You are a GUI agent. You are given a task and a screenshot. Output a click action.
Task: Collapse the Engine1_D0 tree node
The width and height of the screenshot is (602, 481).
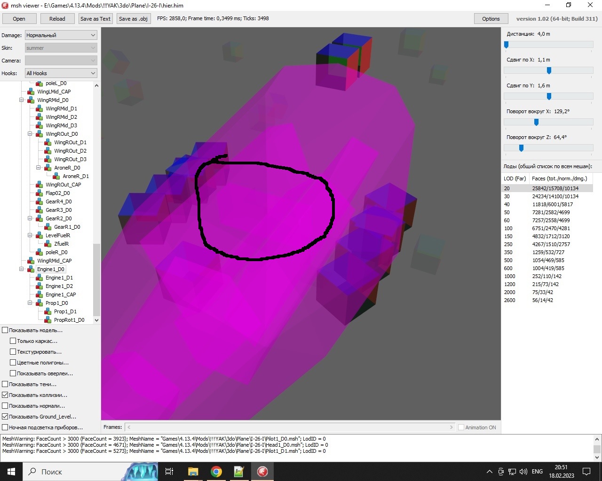click(22, 269)
